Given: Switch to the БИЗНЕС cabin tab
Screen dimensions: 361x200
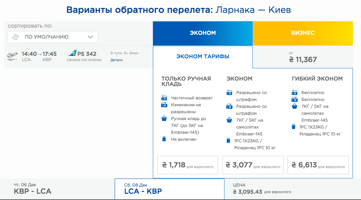Looking at the screenshot, I should click(x=303, y=33).
